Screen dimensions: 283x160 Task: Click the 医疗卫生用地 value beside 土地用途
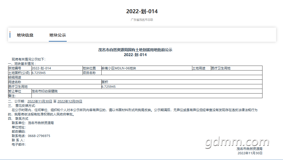pos(237,68)
